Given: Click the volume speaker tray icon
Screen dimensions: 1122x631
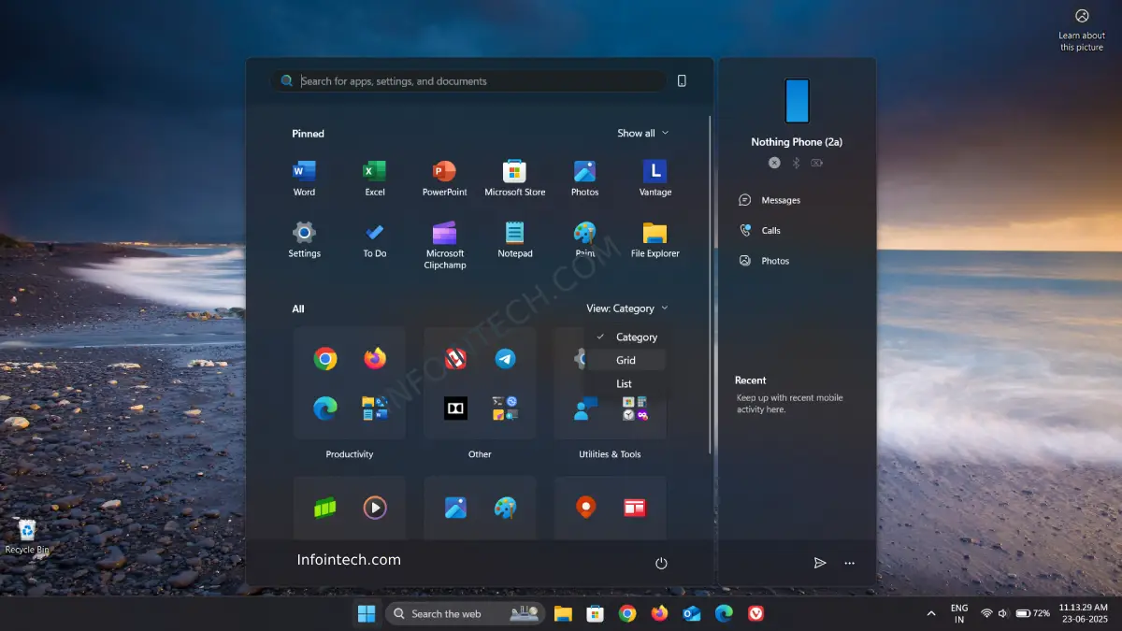Looking at the screenshot, I should pos(1002,613).
